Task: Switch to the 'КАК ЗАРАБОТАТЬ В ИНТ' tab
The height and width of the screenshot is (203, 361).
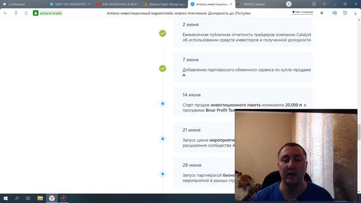Action: coord(117,4)
